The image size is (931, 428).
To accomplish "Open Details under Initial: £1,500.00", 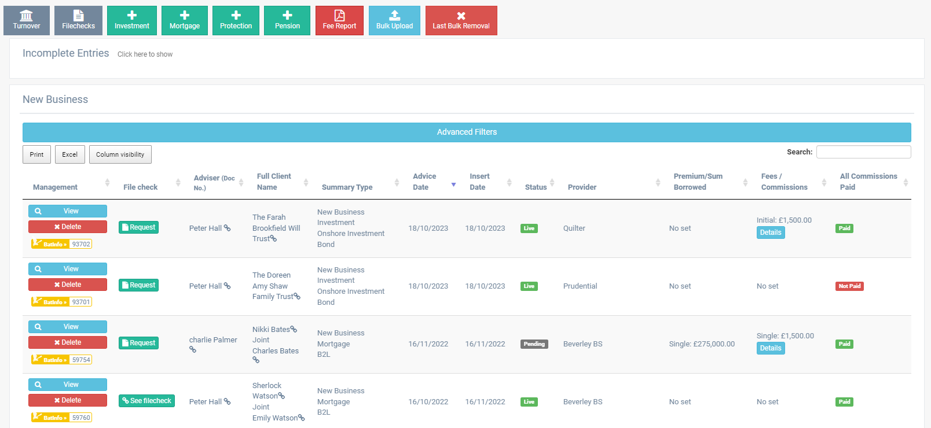I will 771,233.
